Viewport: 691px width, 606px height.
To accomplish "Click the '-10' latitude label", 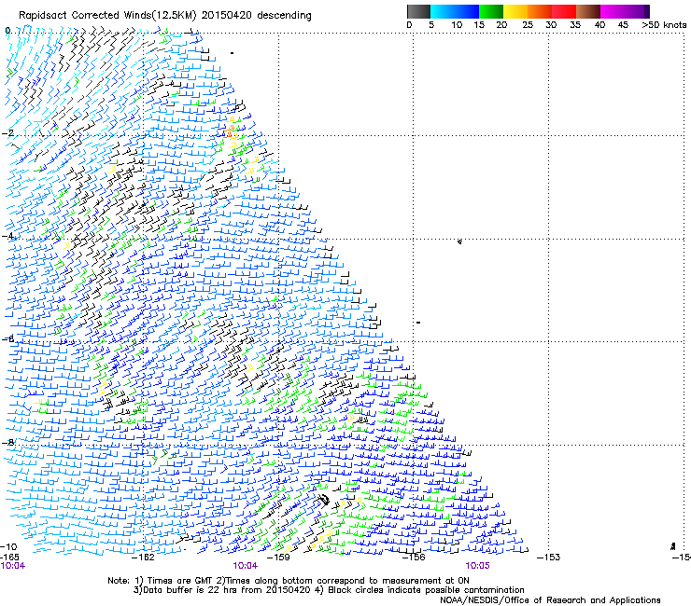I will (8, 546).
